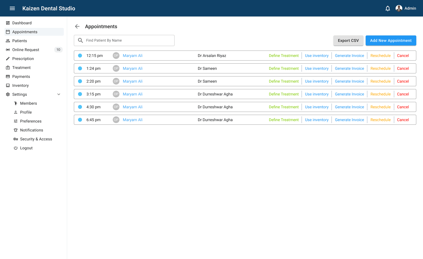
Task: Click the Security & Access key icon
Action: 16,139
